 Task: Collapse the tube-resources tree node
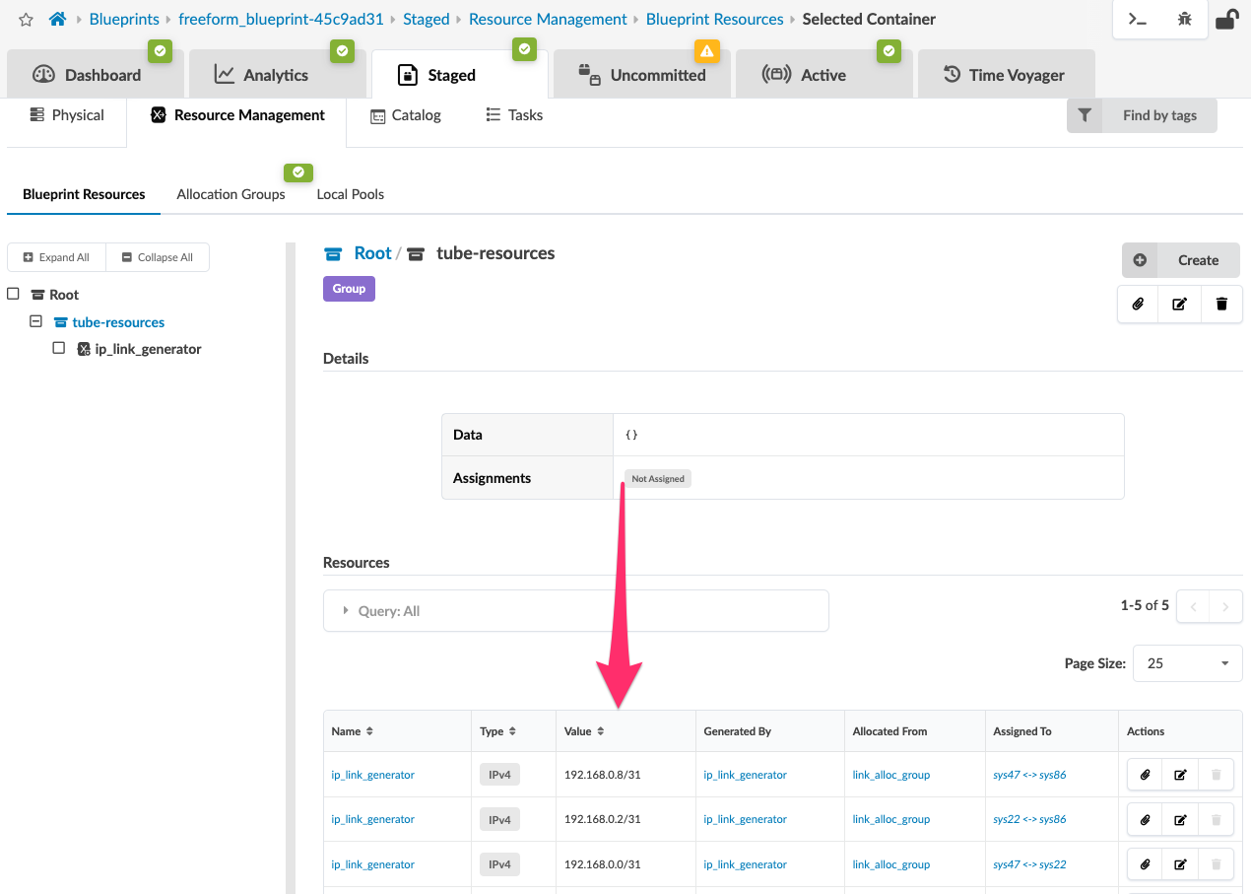tap(36, 321)
